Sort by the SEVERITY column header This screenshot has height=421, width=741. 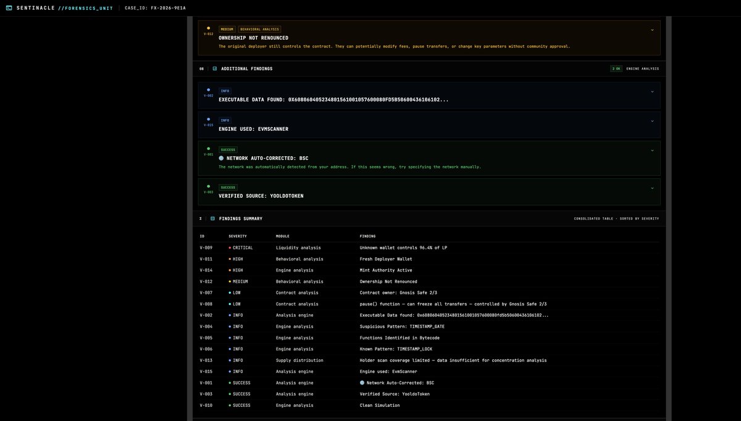click(x=237, y=236)
